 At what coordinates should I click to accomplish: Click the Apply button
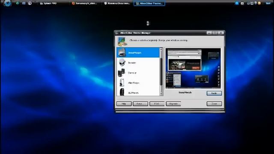pos(214,93)
